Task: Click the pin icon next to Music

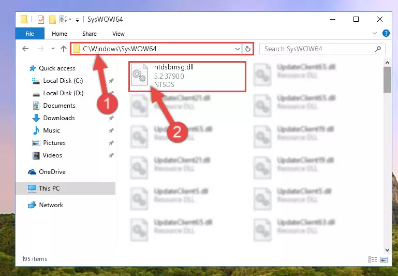Action: point(111,130)
